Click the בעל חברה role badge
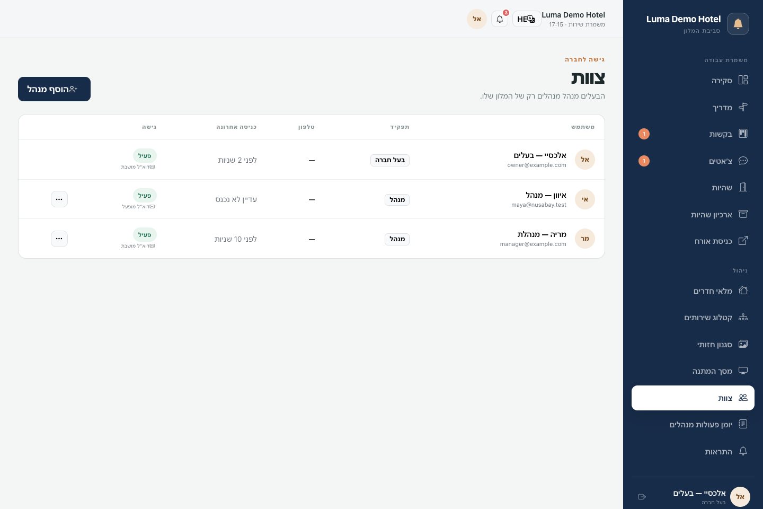Image resolution: width=763 pixels, height=509 pixels. coord(390,160)
